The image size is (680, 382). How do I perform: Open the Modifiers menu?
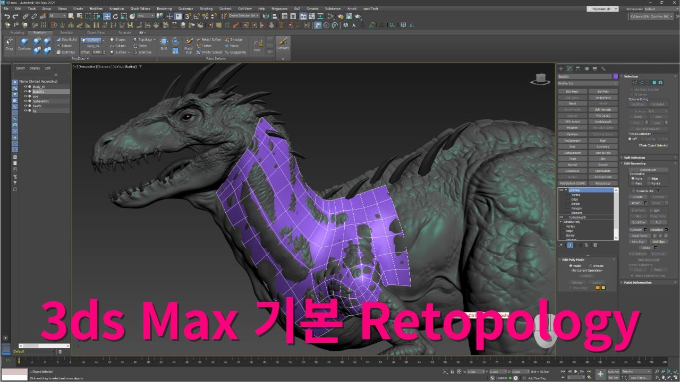(96, 9)
